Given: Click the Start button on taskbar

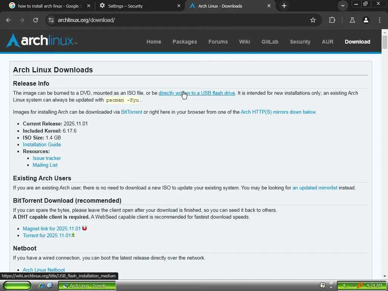Looking at the screenshot, I should click(17, 285).
